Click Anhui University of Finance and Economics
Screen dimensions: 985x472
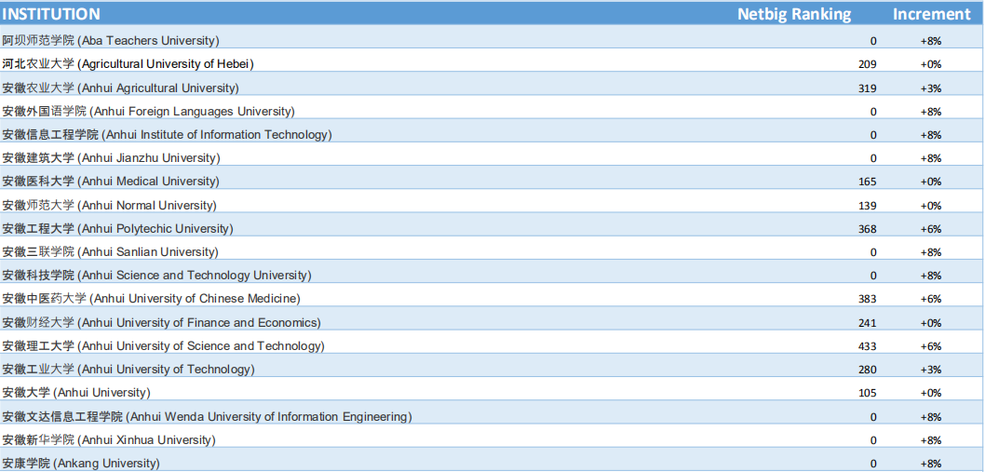click(161, 323)
